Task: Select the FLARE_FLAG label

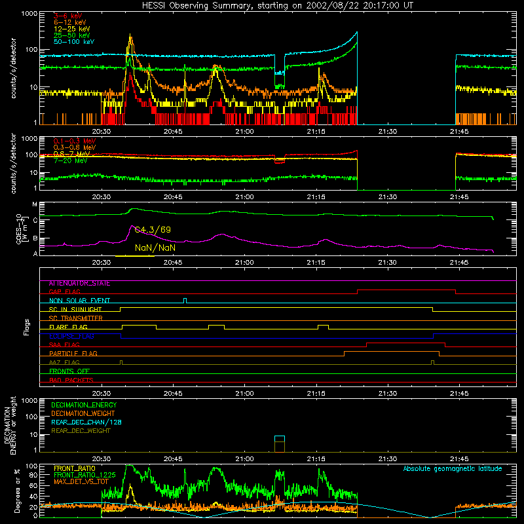Action: tap(68, 327)
